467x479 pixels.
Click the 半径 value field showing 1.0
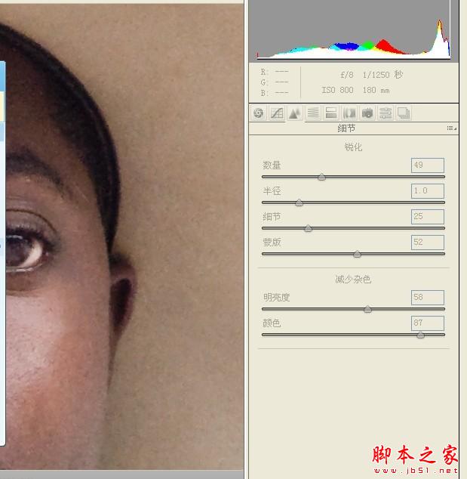[x=427, y=191]
